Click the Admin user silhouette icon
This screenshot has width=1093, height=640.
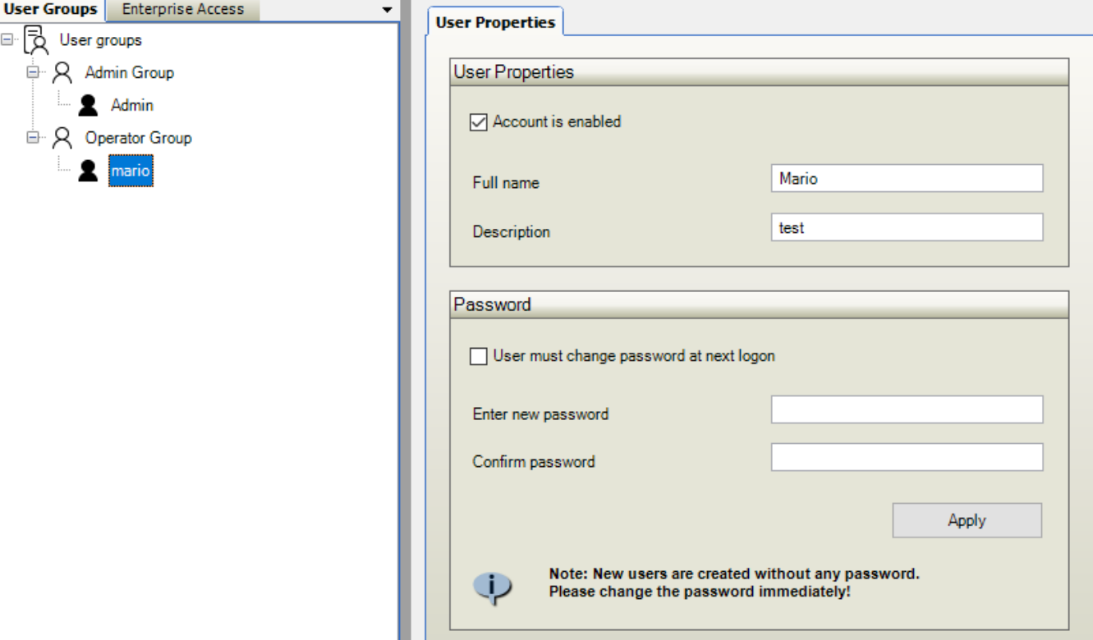(88, 106)
